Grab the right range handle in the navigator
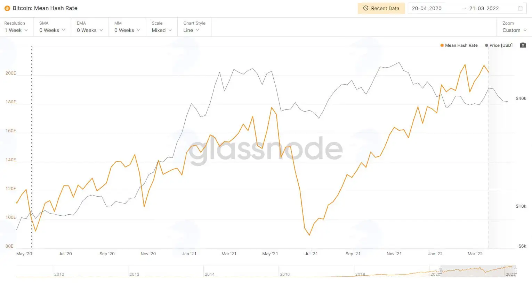The image size is (532, 284). 515,270
